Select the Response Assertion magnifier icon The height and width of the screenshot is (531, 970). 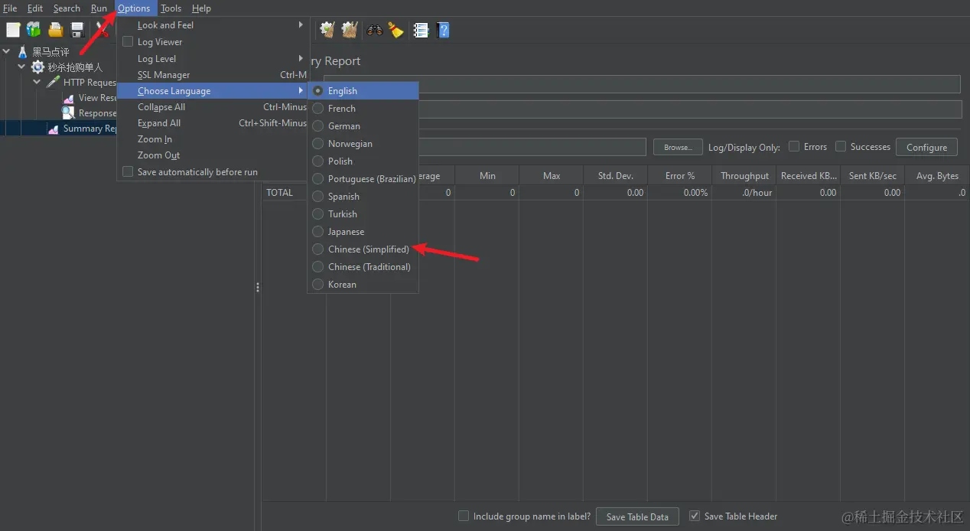pyautogui.click(x=69, y=112)
